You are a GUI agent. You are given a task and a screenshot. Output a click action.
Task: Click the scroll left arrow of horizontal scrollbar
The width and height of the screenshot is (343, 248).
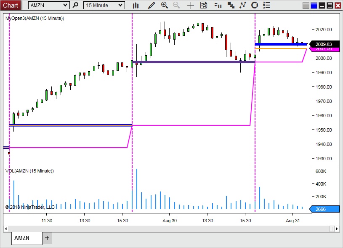pyautogui.click(x=6, y=229)
